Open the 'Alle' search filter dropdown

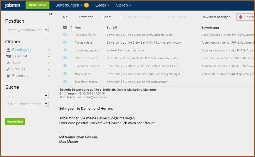pyautogui.click(x=46, y=96)
